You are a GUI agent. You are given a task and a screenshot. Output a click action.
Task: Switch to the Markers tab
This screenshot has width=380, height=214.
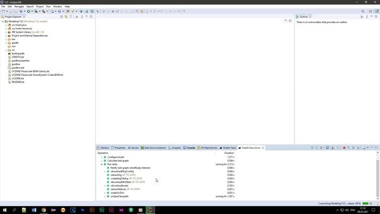pyautogui.click(x=103, y=148)
